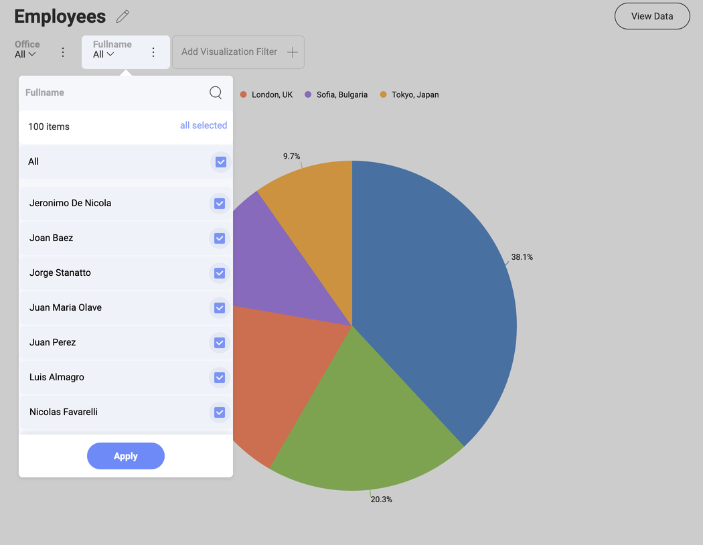The width and height of the screenshot is (703, 545).
Task: Click Tokyo, Japan legend orange dot
Action: click(384, 94)
